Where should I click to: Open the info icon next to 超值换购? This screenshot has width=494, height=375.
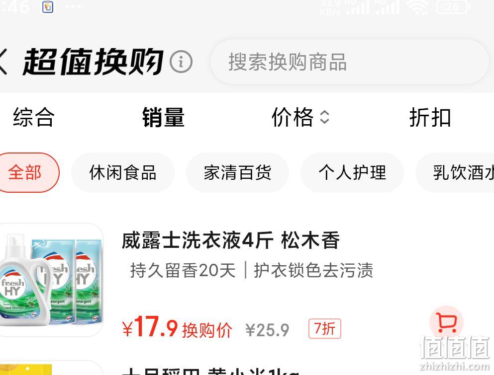181,62
